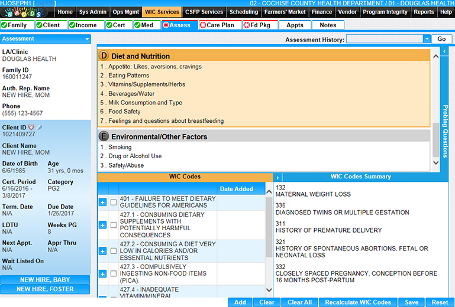455x307 pixels.
Task: Click the plus icon for code 427.1
Action: pos(102,225)
